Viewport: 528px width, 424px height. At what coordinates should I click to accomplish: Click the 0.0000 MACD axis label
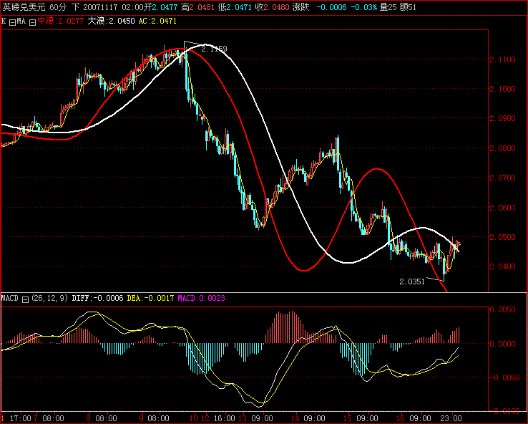pos(503,344)
